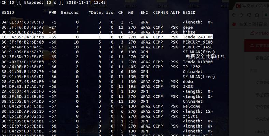Viewport: 269px width, 136px height.
Task: Open Chat快问 in CSDN sidebar
Action: [262, 132]
